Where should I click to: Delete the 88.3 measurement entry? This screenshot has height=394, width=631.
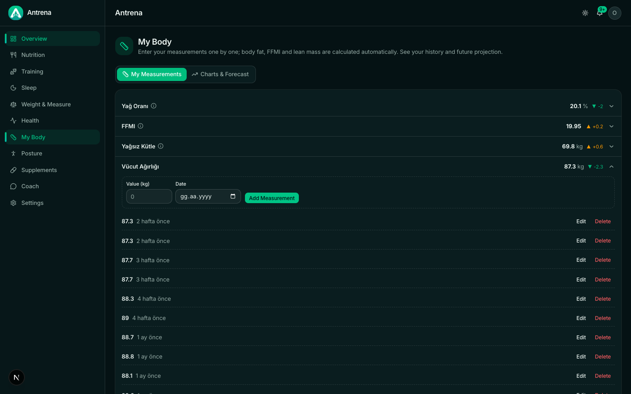click(603, 299)
